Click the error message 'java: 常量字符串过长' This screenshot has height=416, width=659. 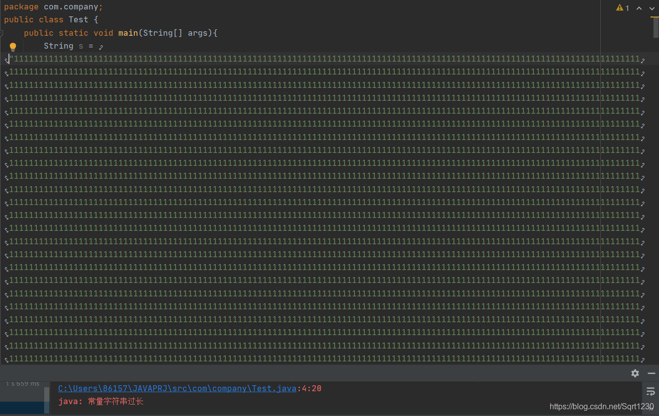[x=101, y=401]
